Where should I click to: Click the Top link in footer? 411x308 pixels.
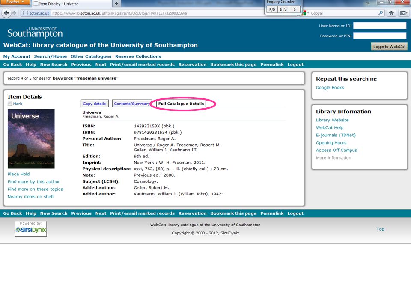[380, 229]
